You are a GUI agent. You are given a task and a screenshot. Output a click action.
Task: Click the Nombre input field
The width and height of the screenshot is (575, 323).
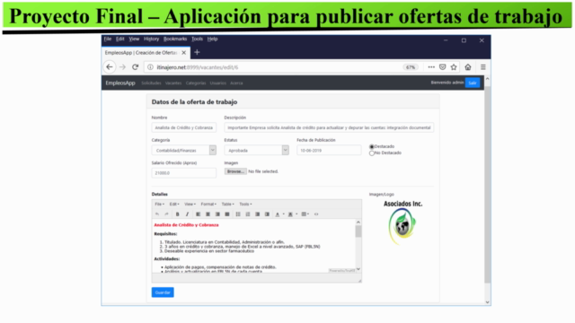click(183, 127)
